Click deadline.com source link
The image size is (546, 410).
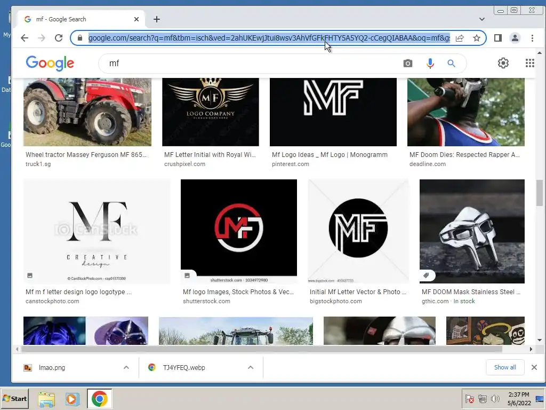coord(428,164)
